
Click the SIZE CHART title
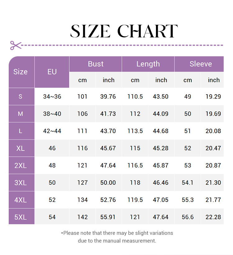coord(124,31)
